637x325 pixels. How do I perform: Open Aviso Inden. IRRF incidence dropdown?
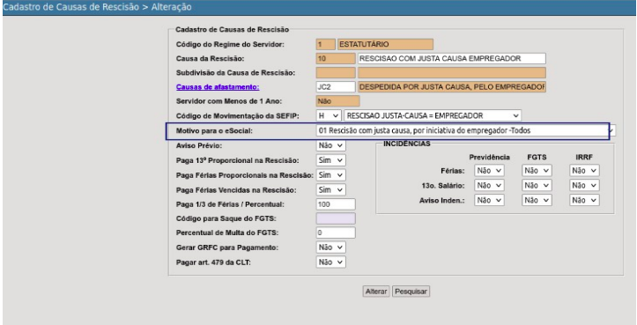584,200
